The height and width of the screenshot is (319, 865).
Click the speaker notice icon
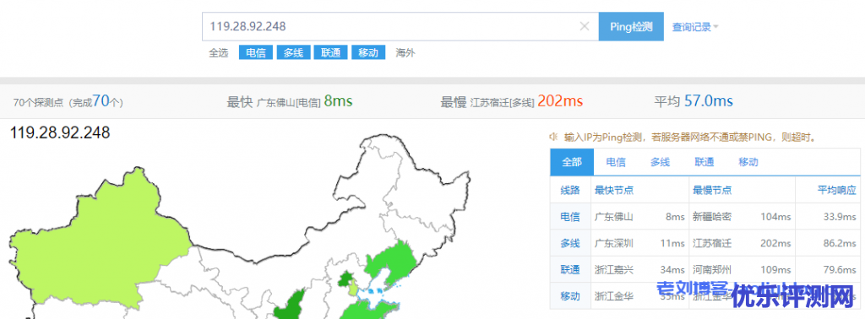tap(554, 136)
